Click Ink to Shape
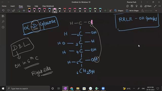Viewport: 162px width, 91px height. [132, 11]
